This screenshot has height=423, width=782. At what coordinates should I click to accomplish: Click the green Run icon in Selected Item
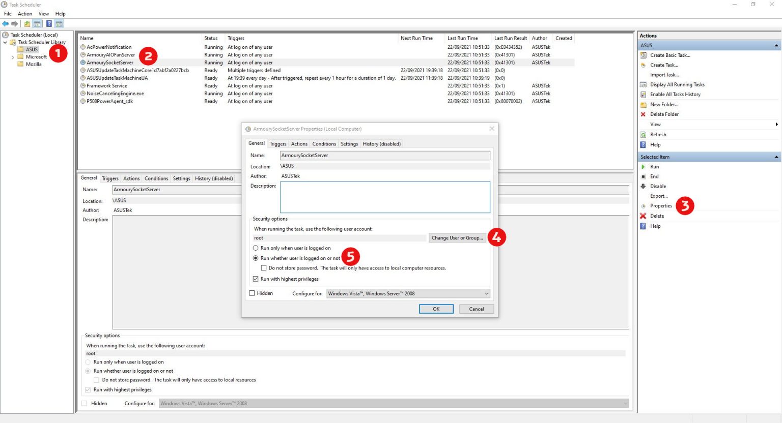(643, 167)
